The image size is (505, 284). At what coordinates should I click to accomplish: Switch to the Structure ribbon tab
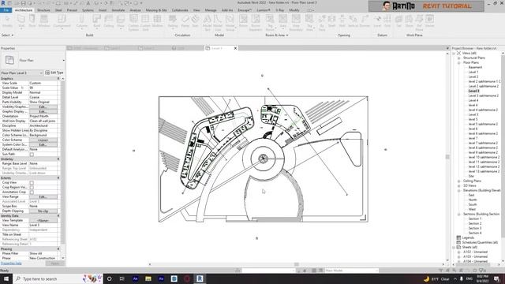pyautogui.click(x=43, y=10)
